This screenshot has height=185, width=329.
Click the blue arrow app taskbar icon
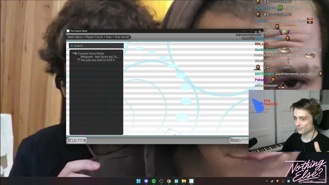(176, 181)
